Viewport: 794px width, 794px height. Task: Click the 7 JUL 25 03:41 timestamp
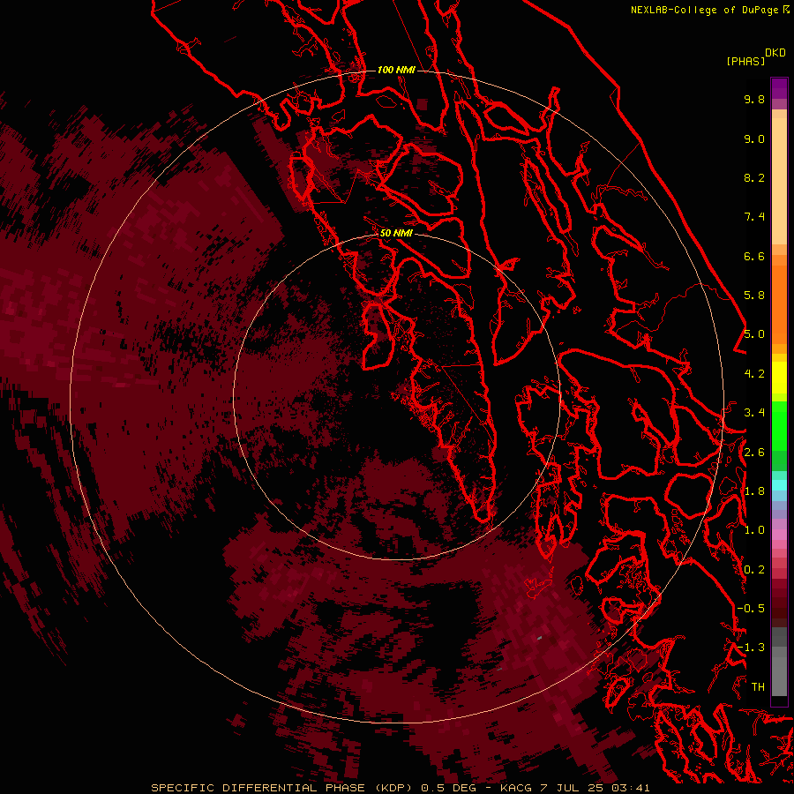point(595,788)
